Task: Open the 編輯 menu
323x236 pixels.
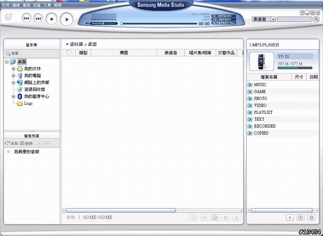Action: coord(16,5)
